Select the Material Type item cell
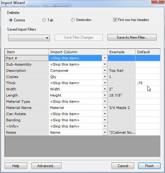The image size is (165, 173). (27, 102)
